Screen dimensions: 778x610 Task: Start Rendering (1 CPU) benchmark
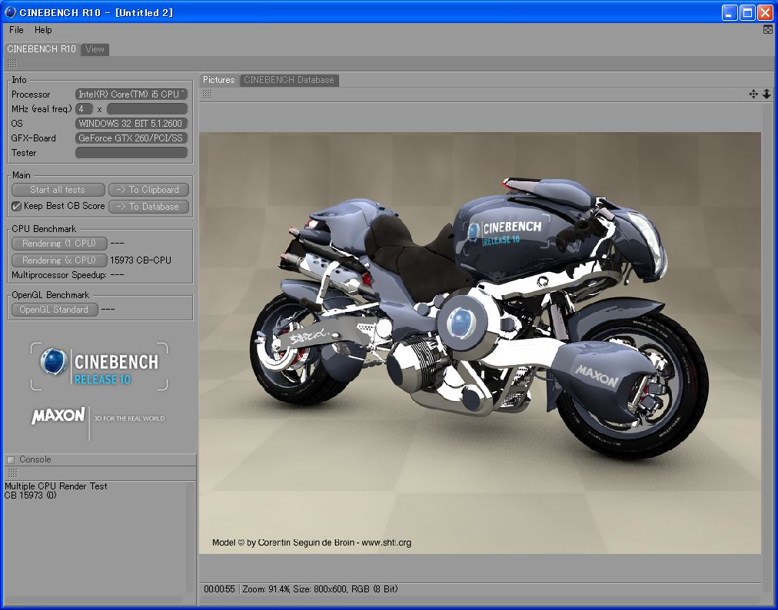[x=59, y=244]
